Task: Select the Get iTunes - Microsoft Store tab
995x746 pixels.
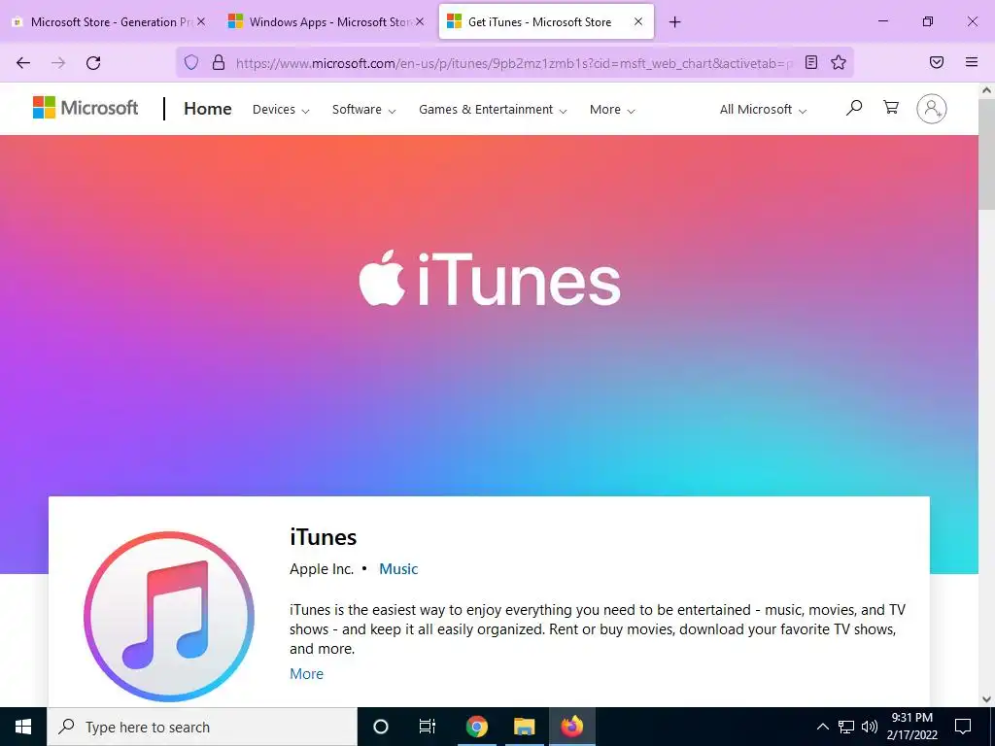Action: point(546,22)
